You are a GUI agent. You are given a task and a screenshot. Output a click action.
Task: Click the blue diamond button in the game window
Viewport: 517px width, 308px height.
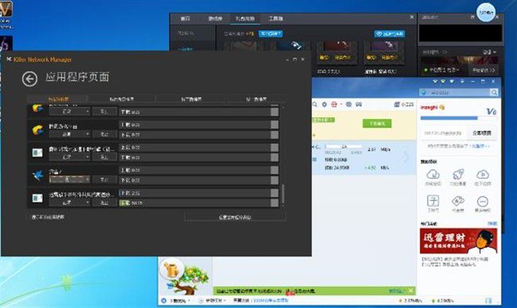390,34
